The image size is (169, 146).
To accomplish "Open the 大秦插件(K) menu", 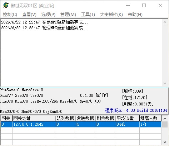I will (111, 15).
